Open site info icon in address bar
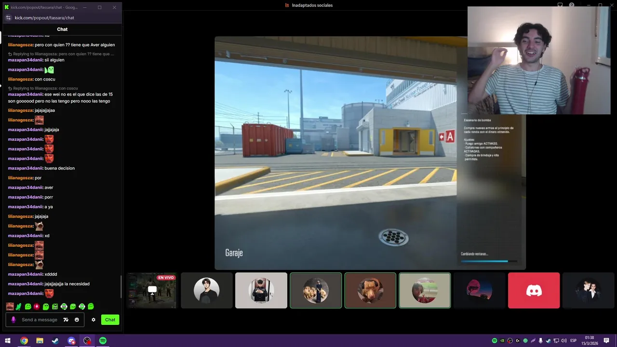Screen dimensions: 617x347 point(8,18)
